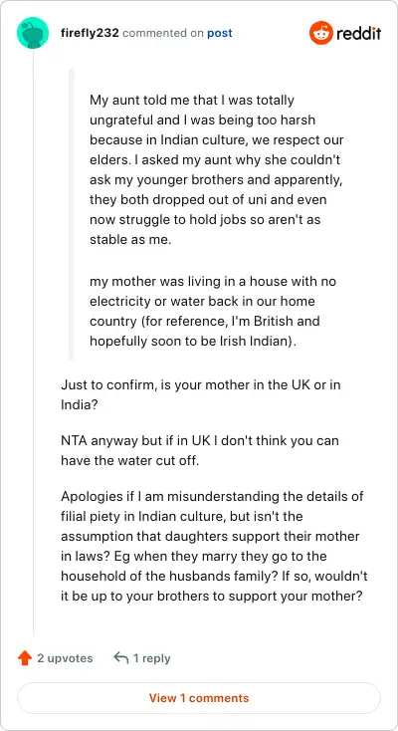398x731 pixels.
Task: Click the reply arrow icon
Action: pos(121,658)
